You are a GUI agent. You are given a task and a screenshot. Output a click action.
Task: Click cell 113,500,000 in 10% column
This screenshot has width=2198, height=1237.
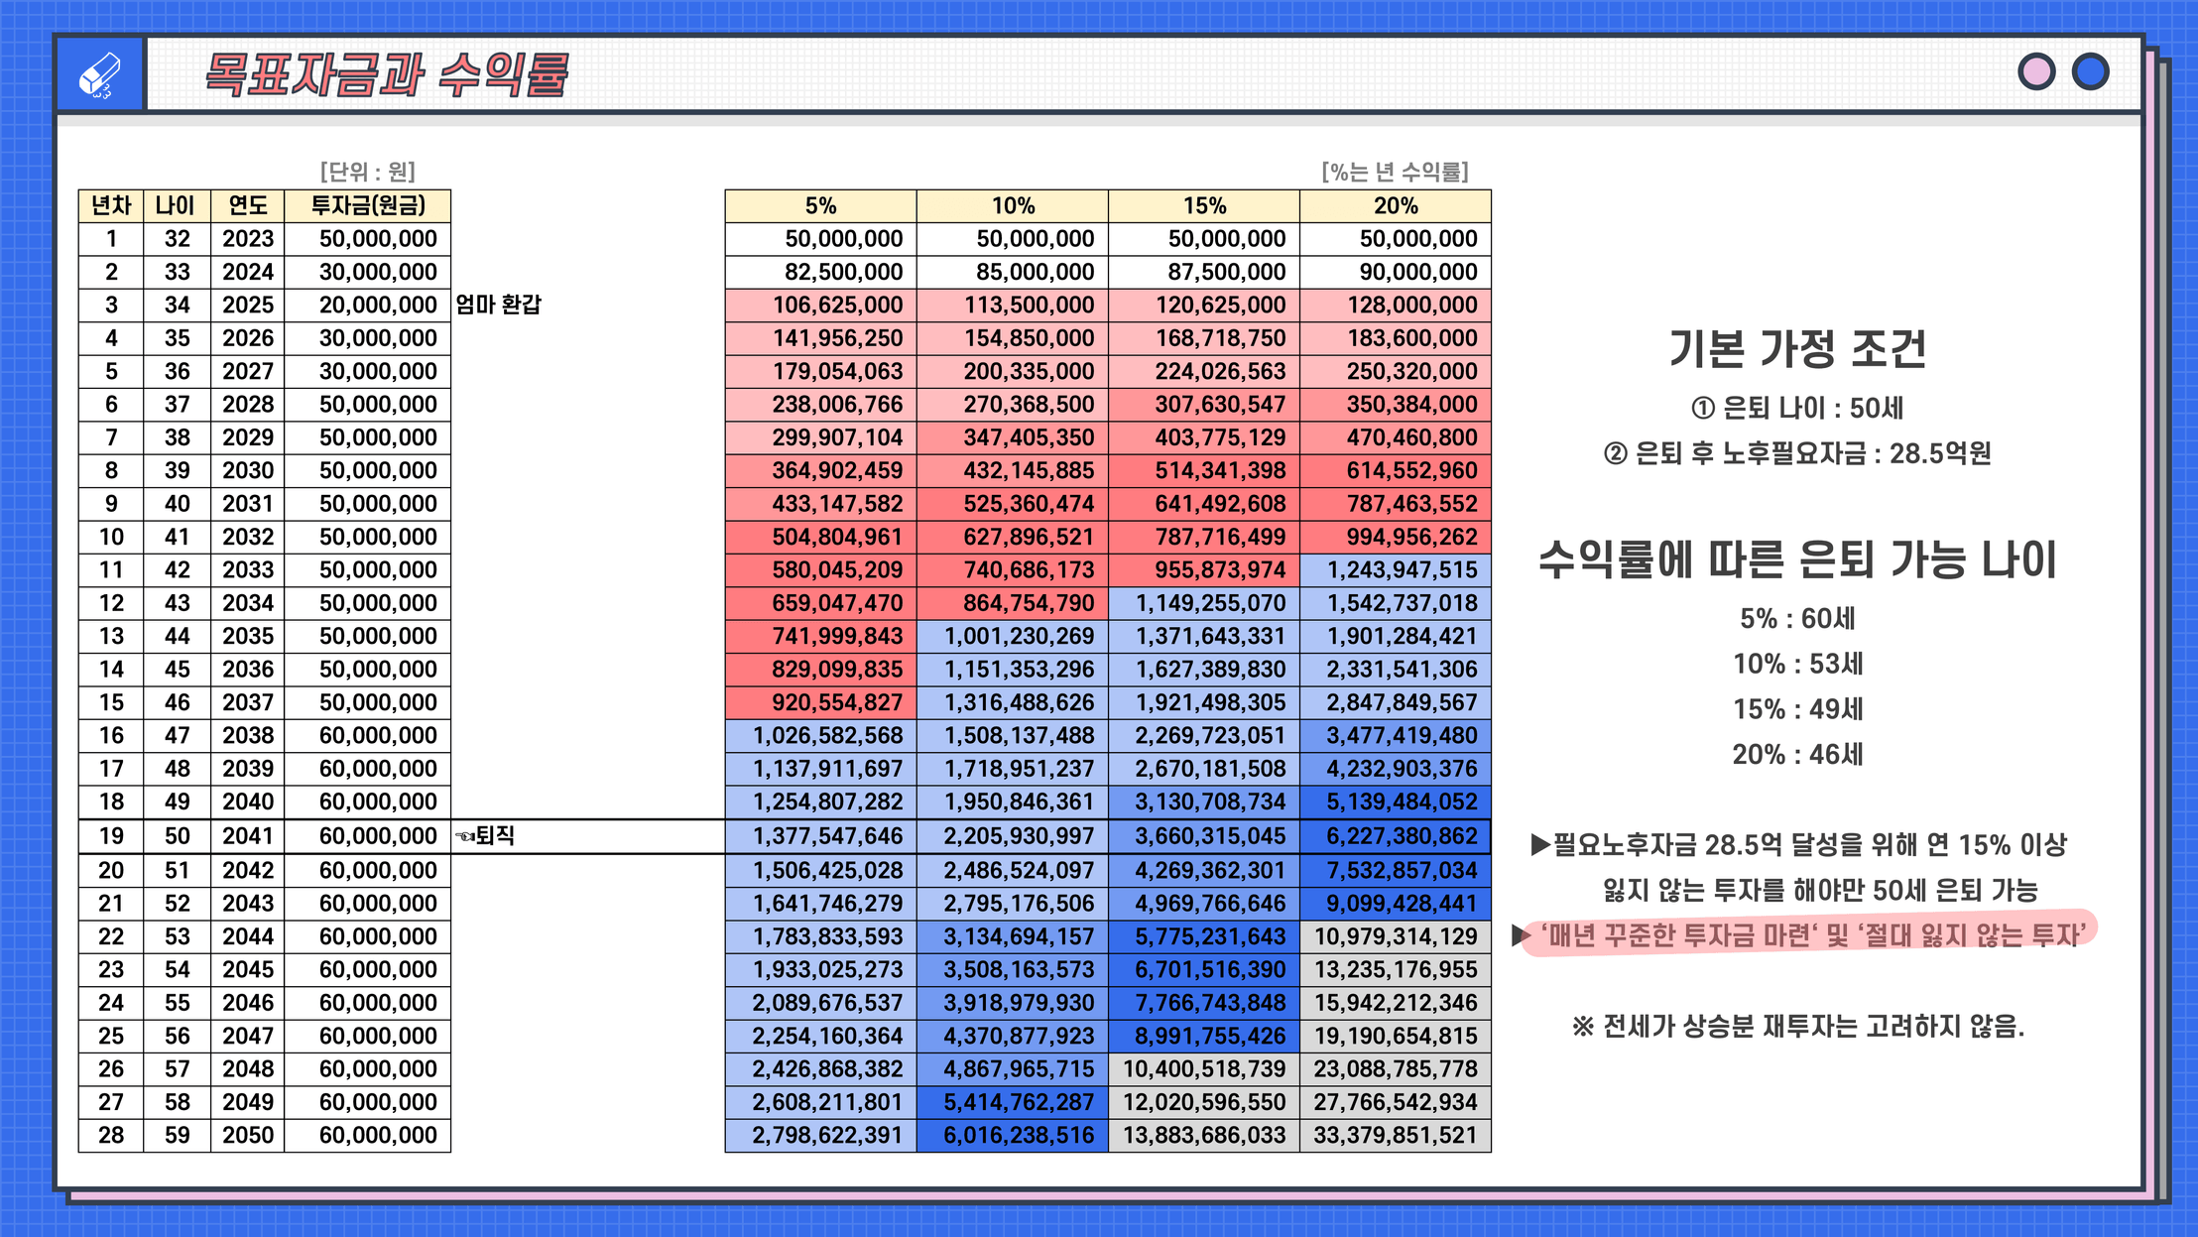click(1012, 306)
